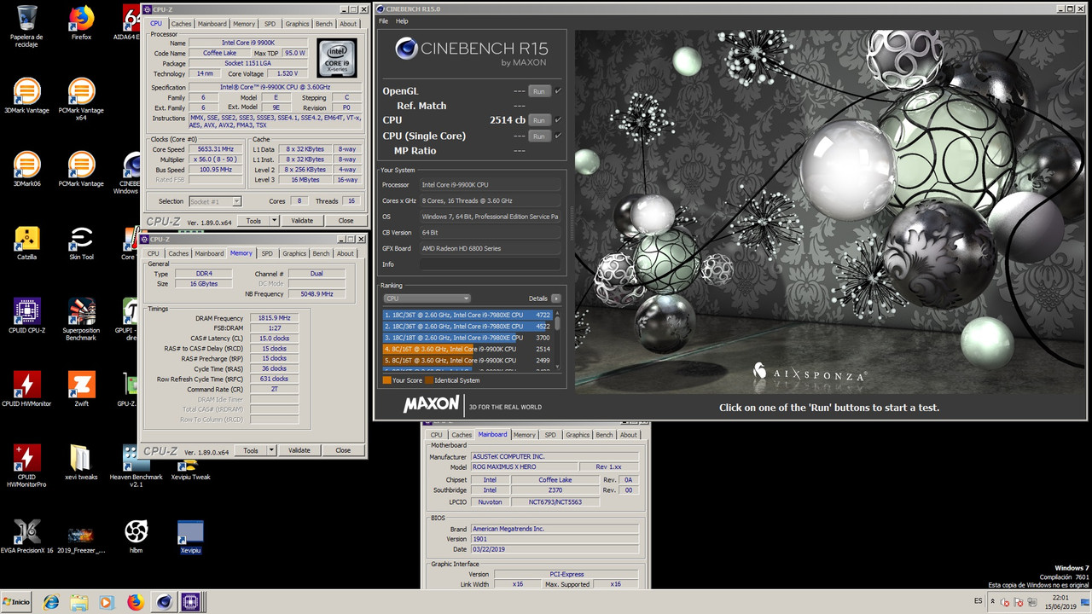Open the CPUID HWMonitorPro desktop shortcut
Image resolution: width=1092 pixels, height=614 pixels.
[x=27, y=466]
